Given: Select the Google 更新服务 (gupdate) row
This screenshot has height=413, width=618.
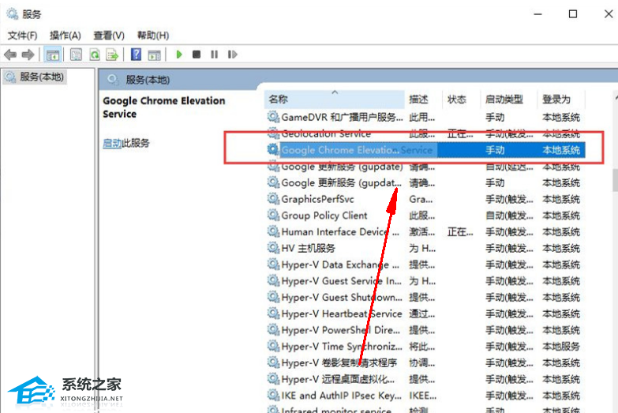Looking at the screenshot, I should [x=425, y=167].
